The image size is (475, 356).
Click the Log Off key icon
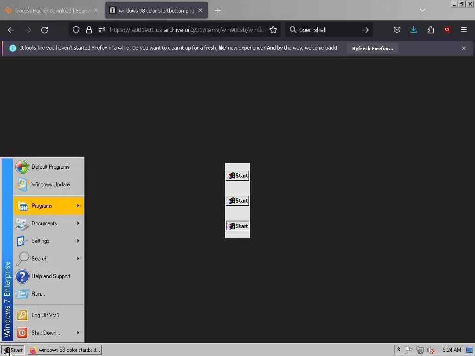tap(22, 315)
